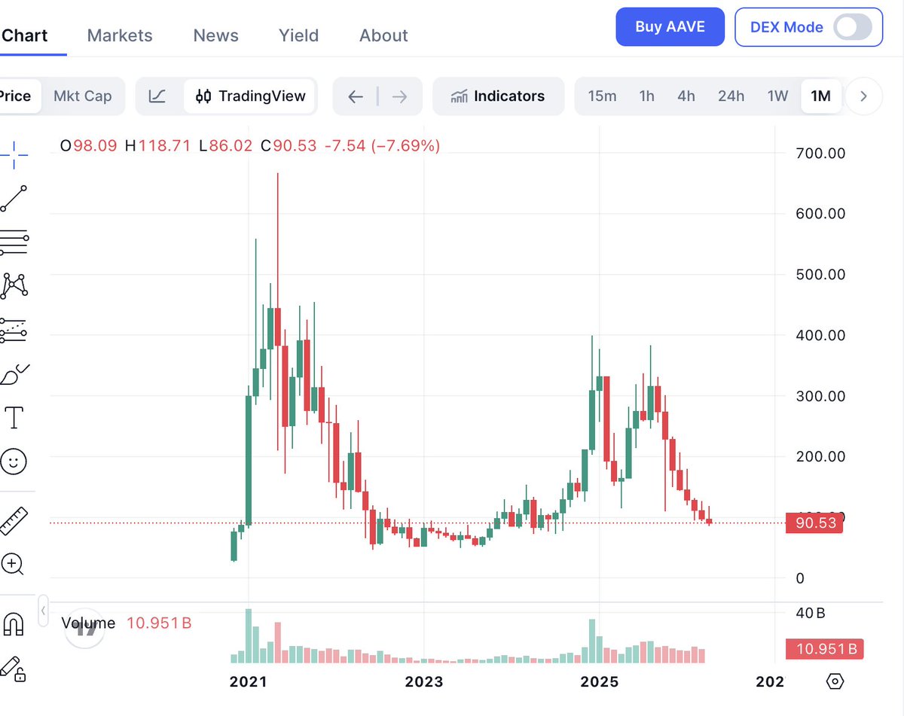
Task: Toggle lock all drawing tools
Action: pyautogui.click(x=14, y=669)
